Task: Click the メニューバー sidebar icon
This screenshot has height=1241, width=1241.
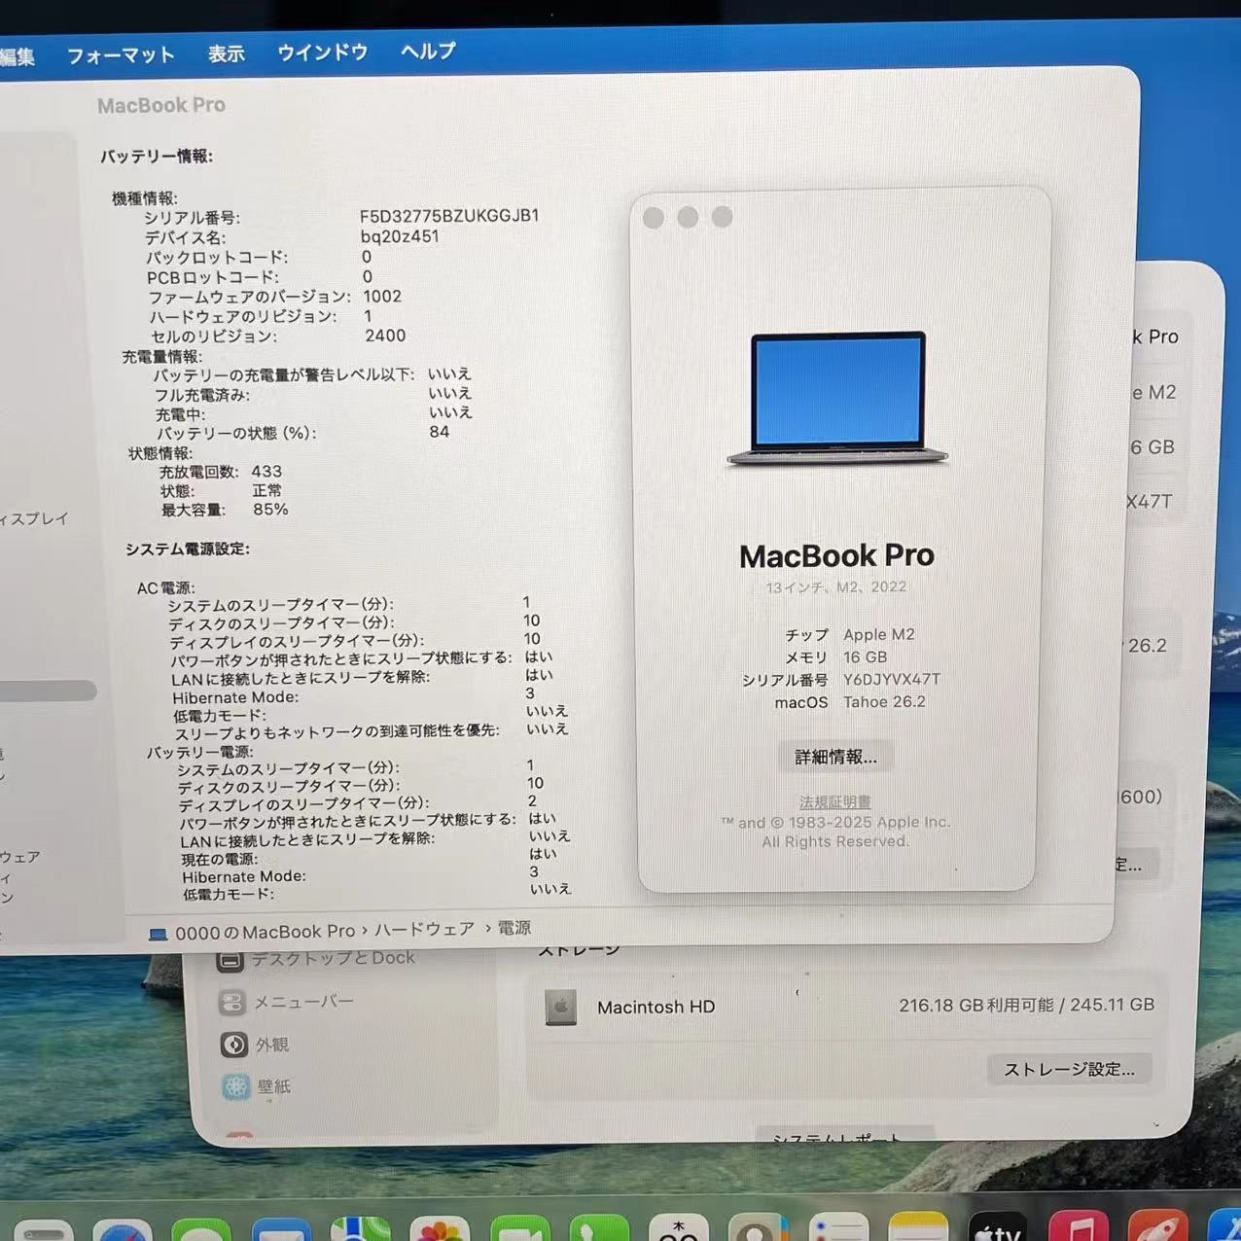Action: click(232, 1002)
